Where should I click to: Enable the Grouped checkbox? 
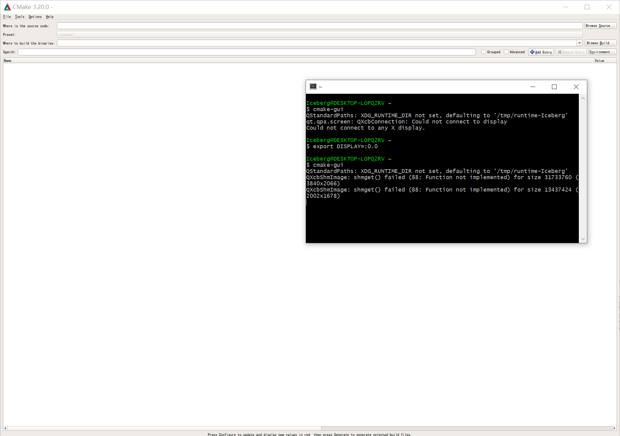(x=484, y=52)
